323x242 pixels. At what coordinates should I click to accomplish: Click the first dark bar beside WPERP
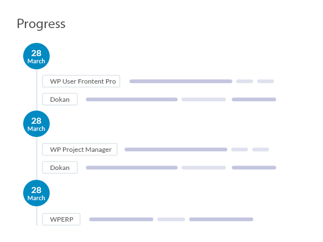[x=121, y=219]
